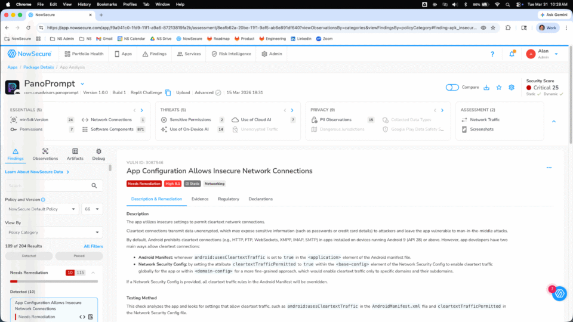Viewport: 573px width, 322px height.
Task: Open LinkedIn bookmark
Action: coord(301,39)
